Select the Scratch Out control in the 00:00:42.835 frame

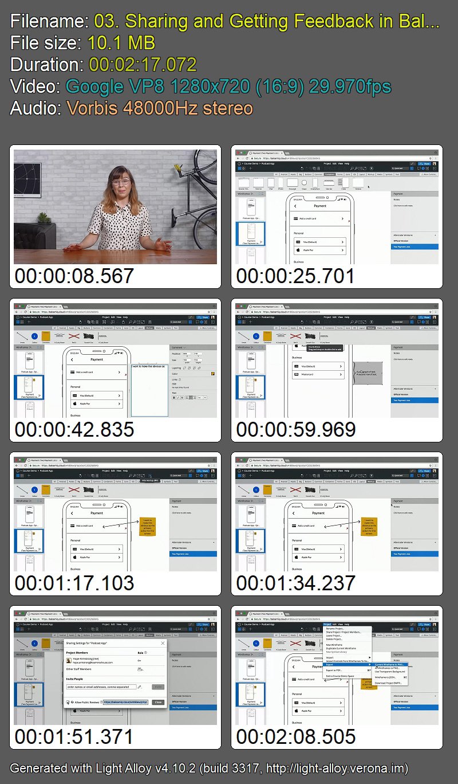click(x=88, y=336)
